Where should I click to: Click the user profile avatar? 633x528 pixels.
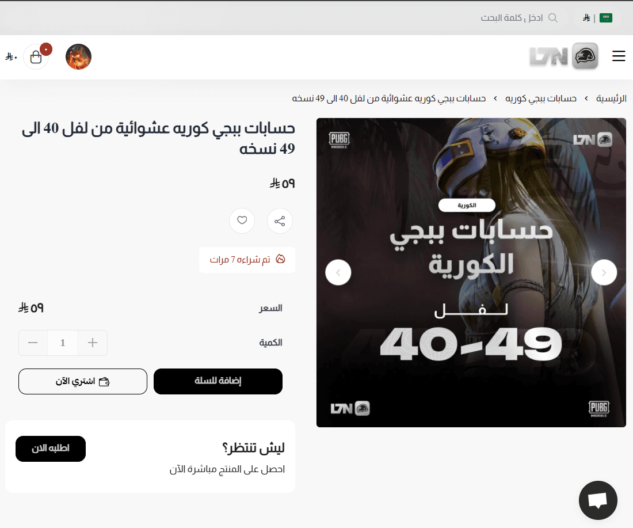point(78,57)
